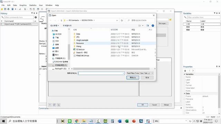Click History panel wrench icon
This screenshot has height=124, width=221.
pos(2,17)
